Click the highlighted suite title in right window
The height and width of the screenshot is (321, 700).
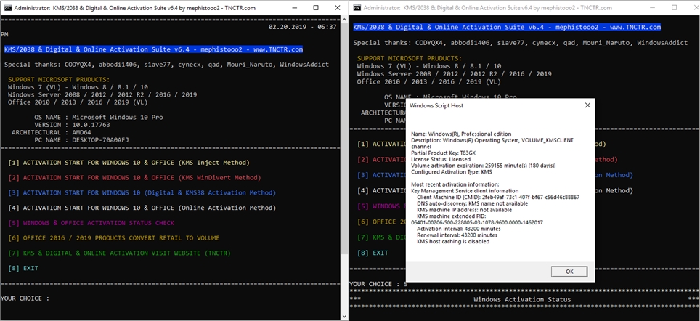click(x=507, y=27)
